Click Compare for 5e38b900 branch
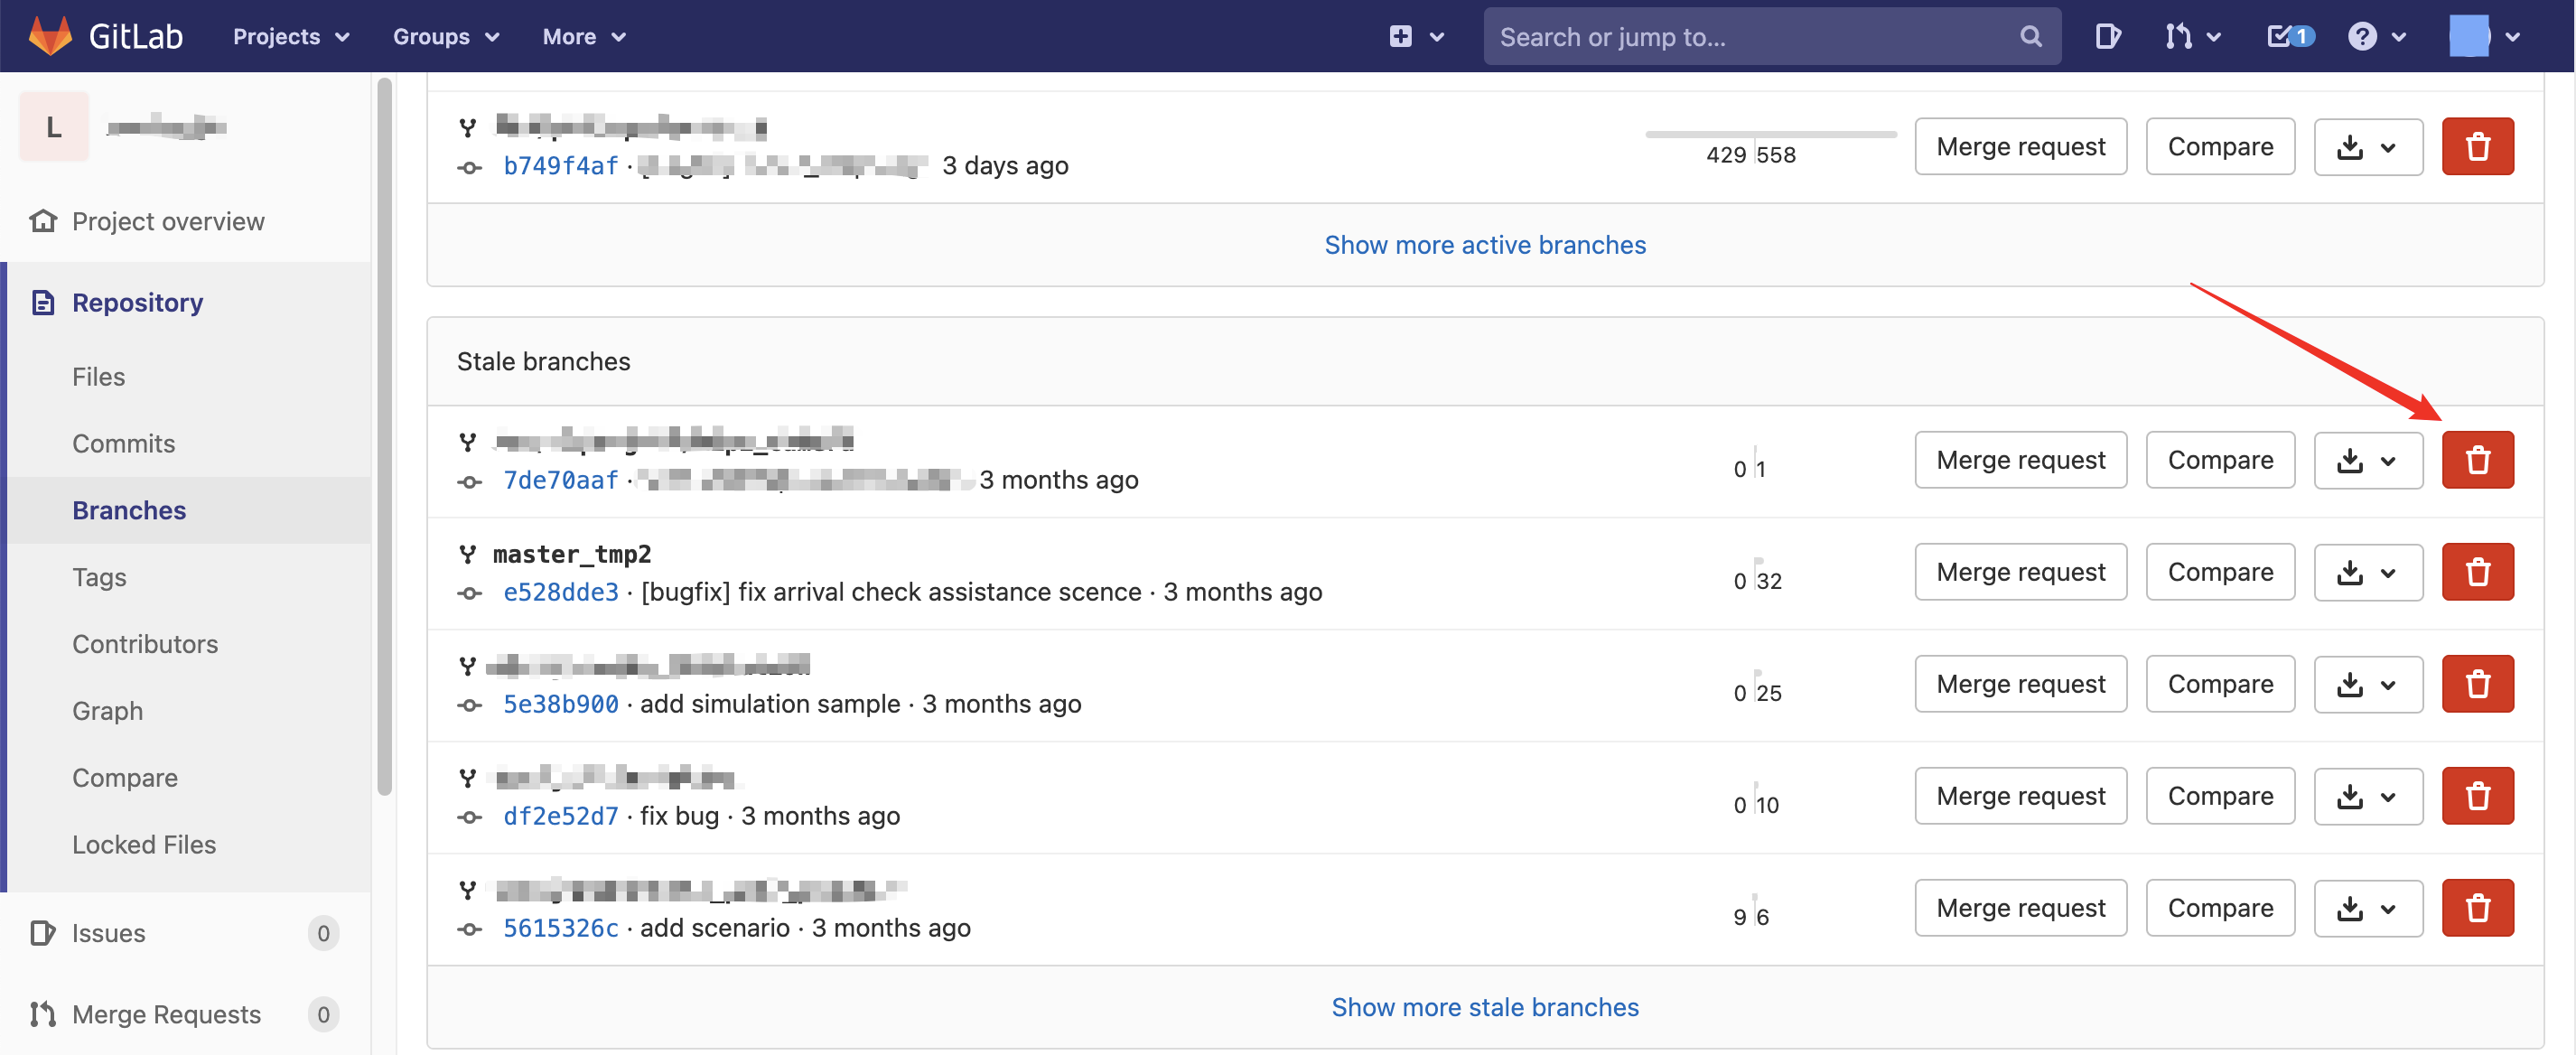The image size is (2576, 1055). point(2220,684)
